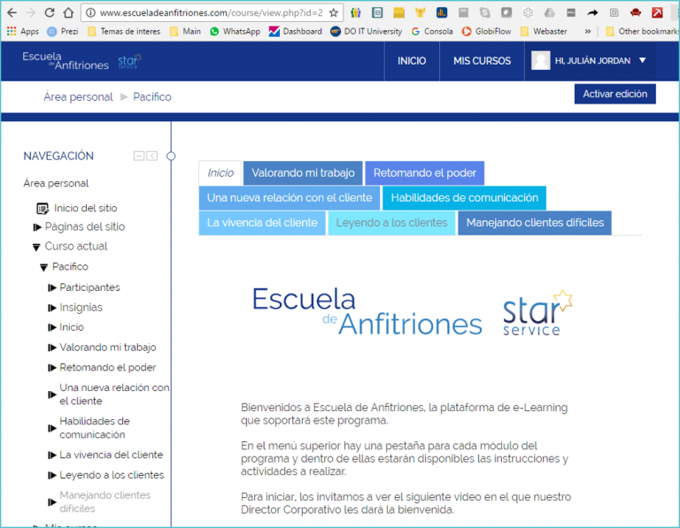Open Habilidades de comunicación in the tree

click(95, 427)
